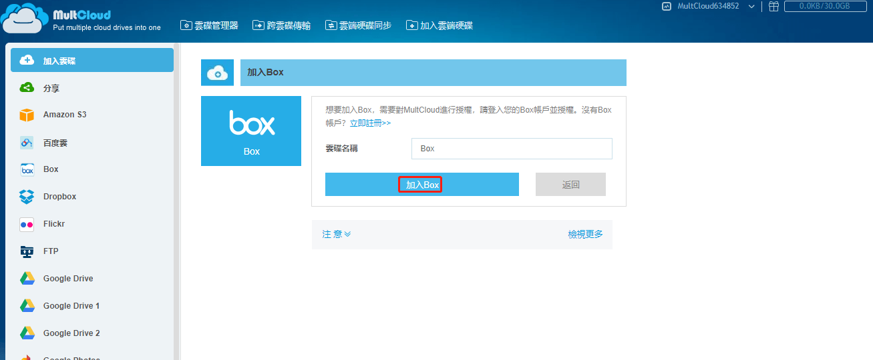This screenshot has height=360, width=873.
Task: Click the cloud-plus icon beside 加入Box header
Action: coord(218,73)
